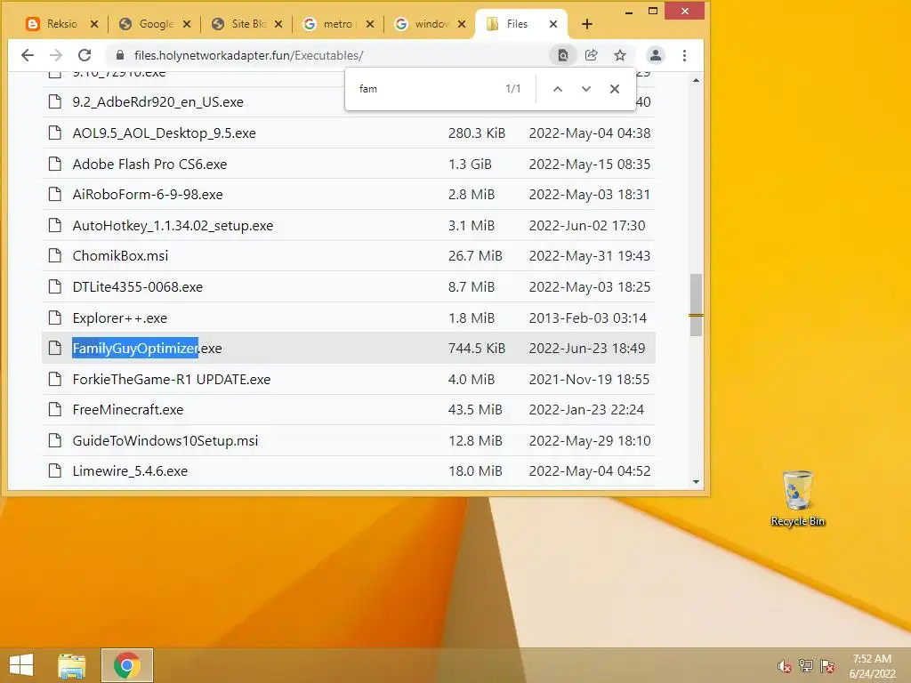Image resolution: width=911 pixels, height=683 pixels.
Task: Click the address bar URL
Action: point(249,55)
